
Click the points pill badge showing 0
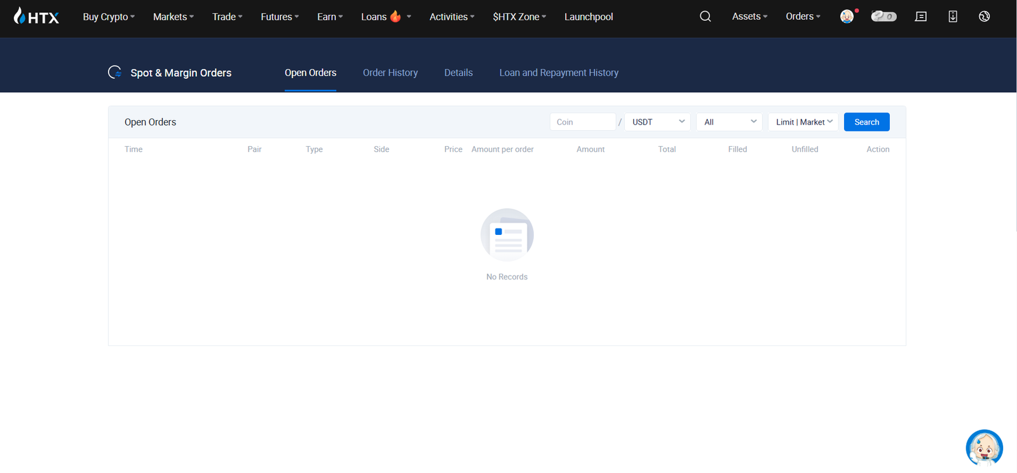[x=884, y=17]
